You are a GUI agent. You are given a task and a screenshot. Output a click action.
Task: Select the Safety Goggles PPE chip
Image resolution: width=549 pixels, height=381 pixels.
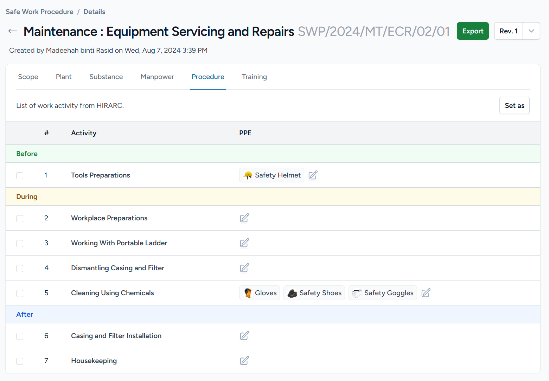(383, 292)
